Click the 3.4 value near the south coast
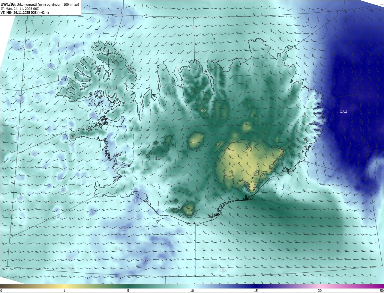Image resolution: width=384 pixels, height=293 pixels. 189,213
